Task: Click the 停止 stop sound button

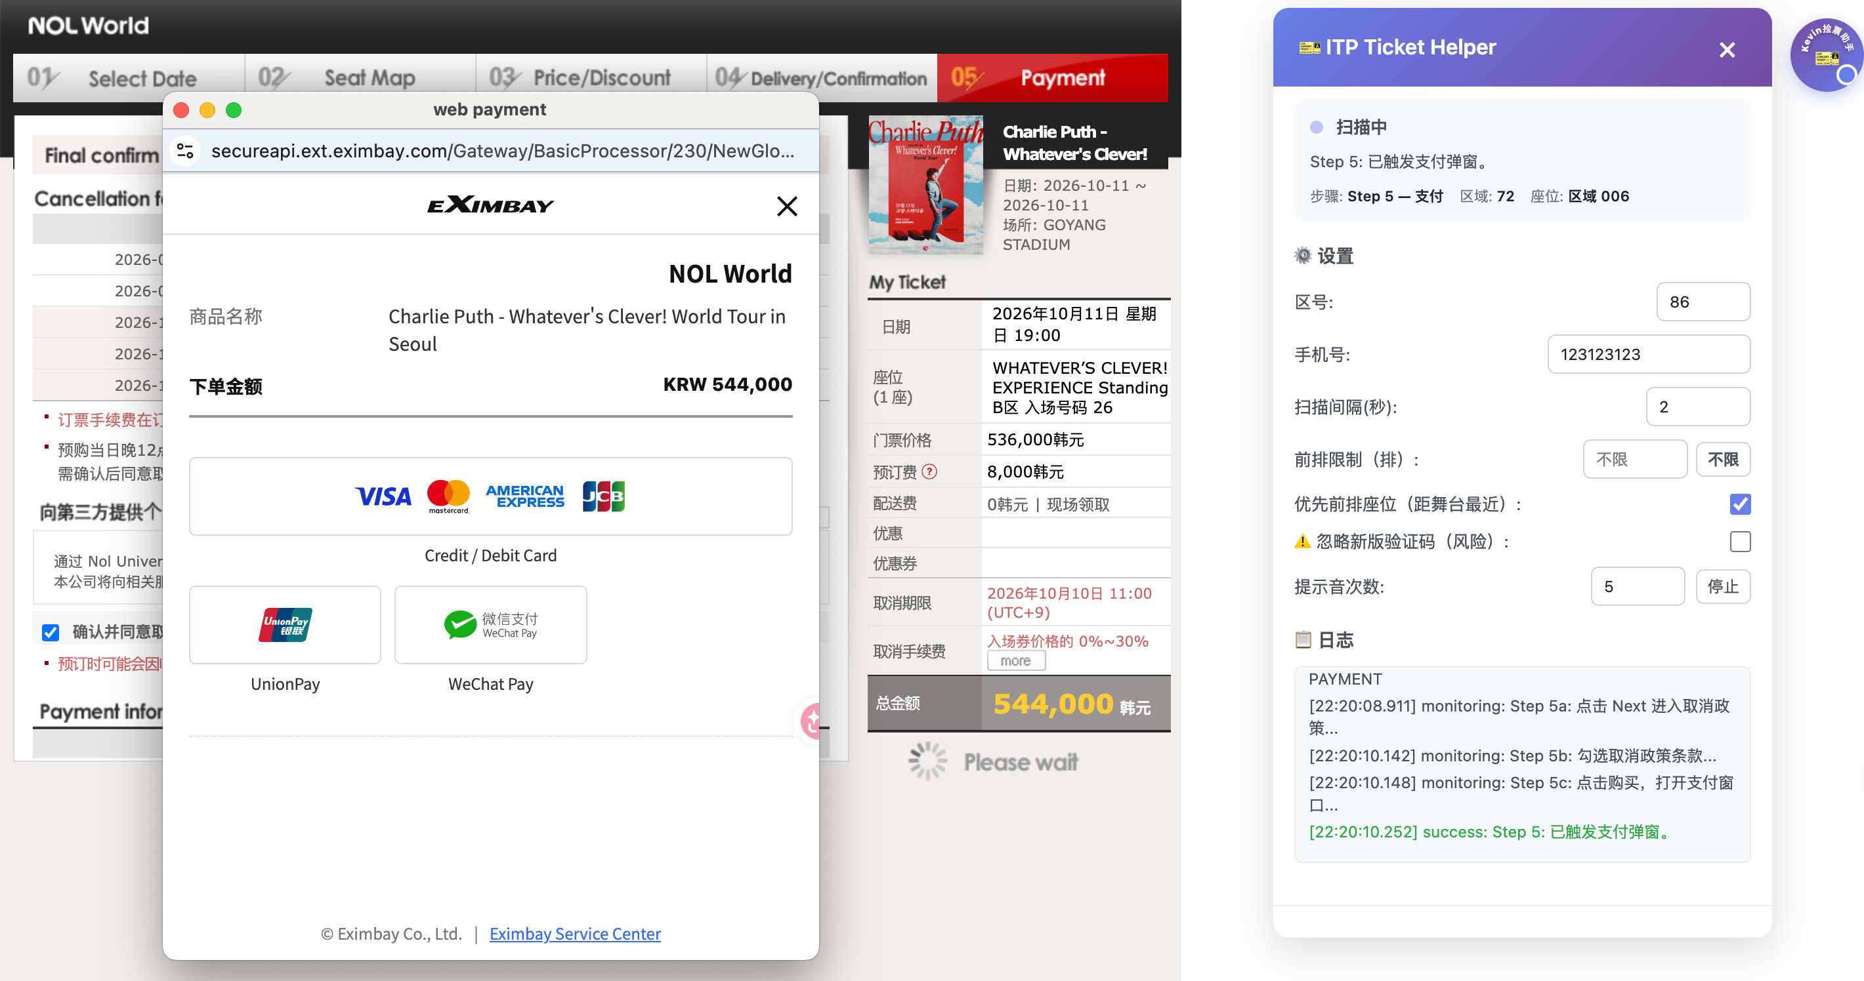Action: point(1723,586)
